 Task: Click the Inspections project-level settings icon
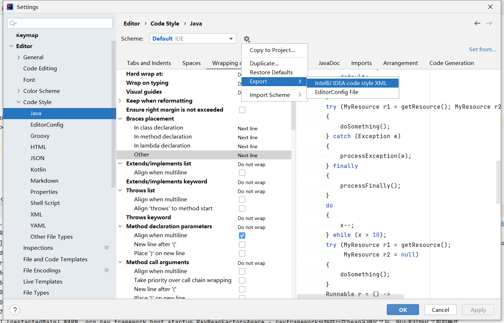(x=106, y=248)
